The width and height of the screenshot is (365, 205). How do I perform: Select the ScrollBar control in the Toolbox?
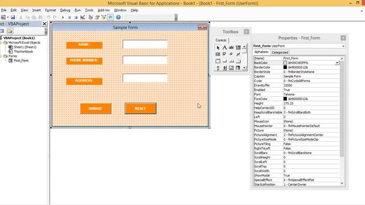pyautogui.click(x=218, y=68)
